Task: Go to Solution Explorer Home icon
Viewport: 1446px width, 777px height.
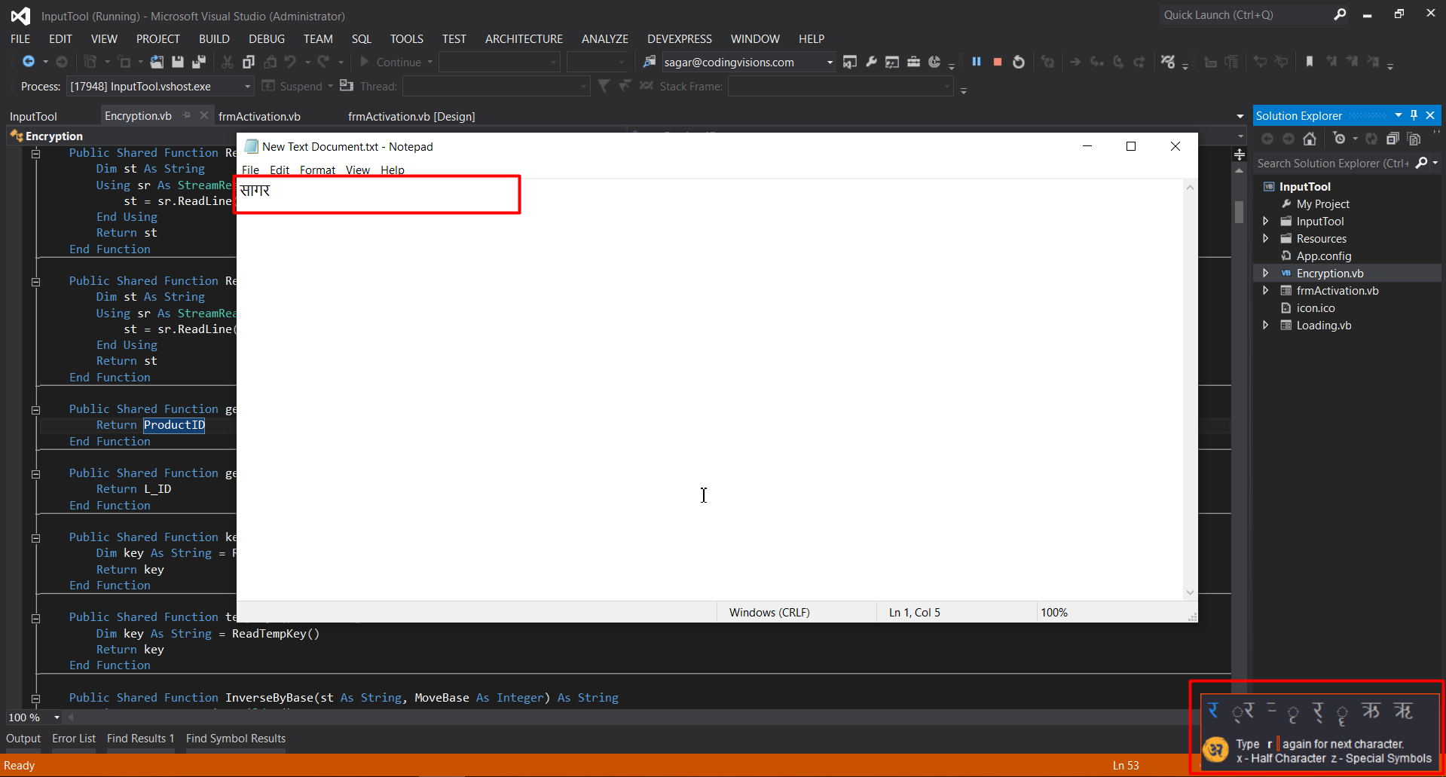Action: point(1310,139)
